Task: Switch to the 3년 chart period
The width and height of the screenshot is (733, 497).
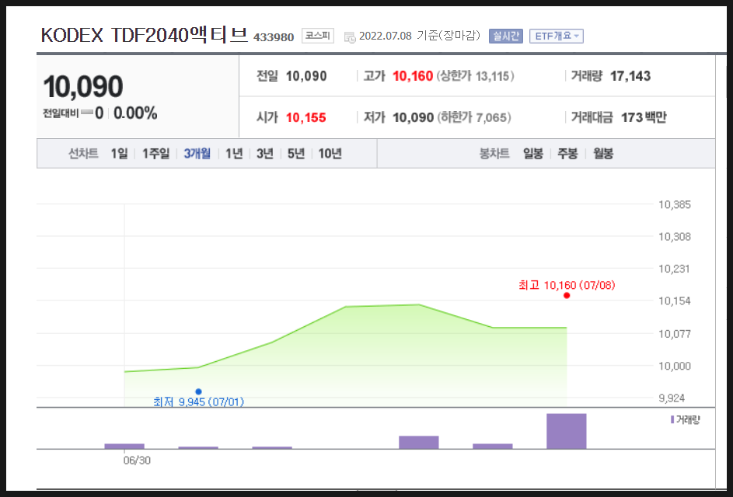Action: tap(265, 153)
